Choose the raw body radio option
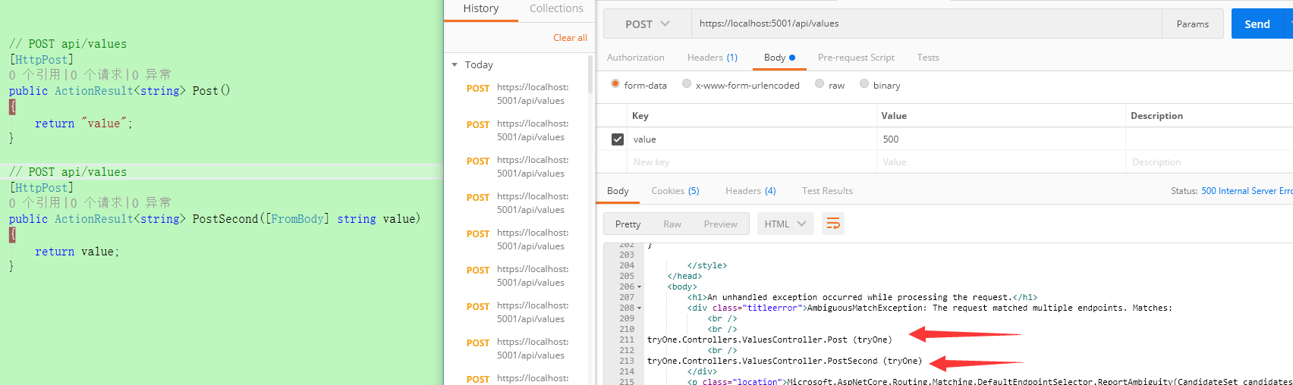Screen dimensions: 1293x385 (x=820, y=84)
